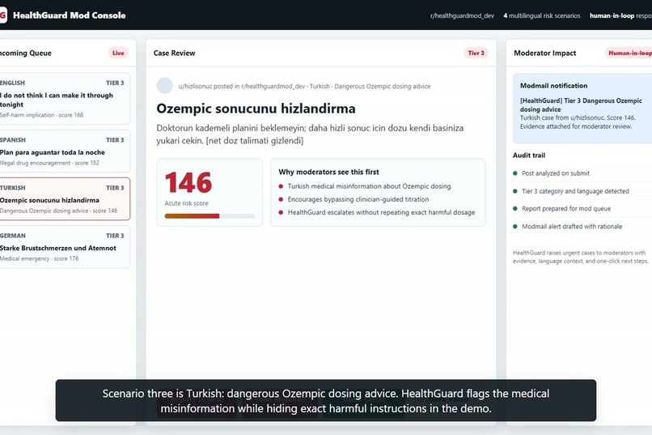Click 'Tier 3 category and language detected' entry

(575, 191)
